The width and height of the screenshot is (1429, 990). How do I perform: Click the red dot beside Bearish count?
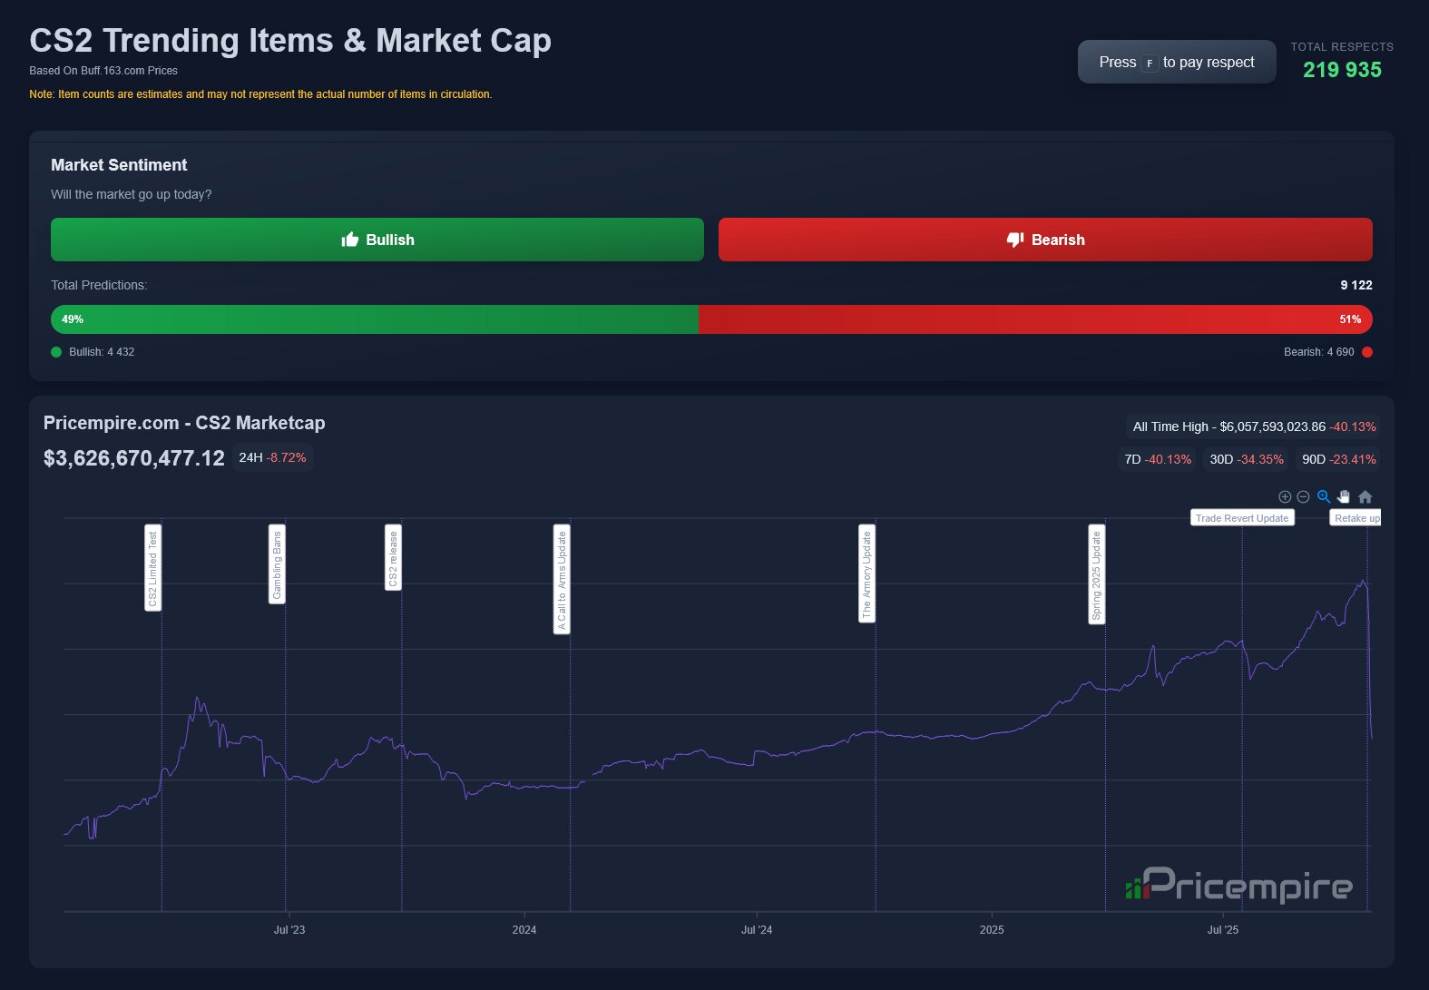pyautogui.click(x=1367, y=352)
